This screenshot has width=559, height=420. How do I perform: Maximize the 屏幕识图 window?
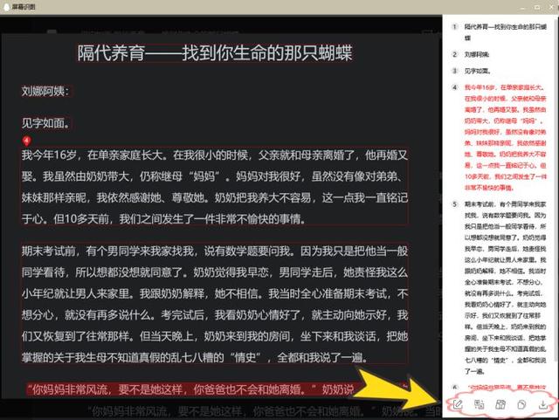pyautogui.click(x=537, y=8)
